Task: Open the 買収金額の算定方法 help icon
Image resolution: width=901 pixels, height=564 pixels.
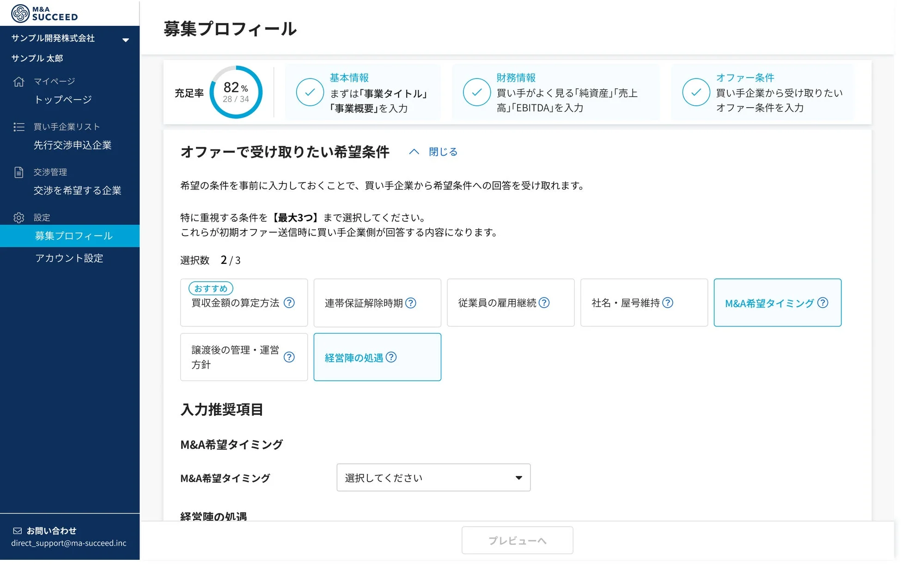Action: (290, 303)
